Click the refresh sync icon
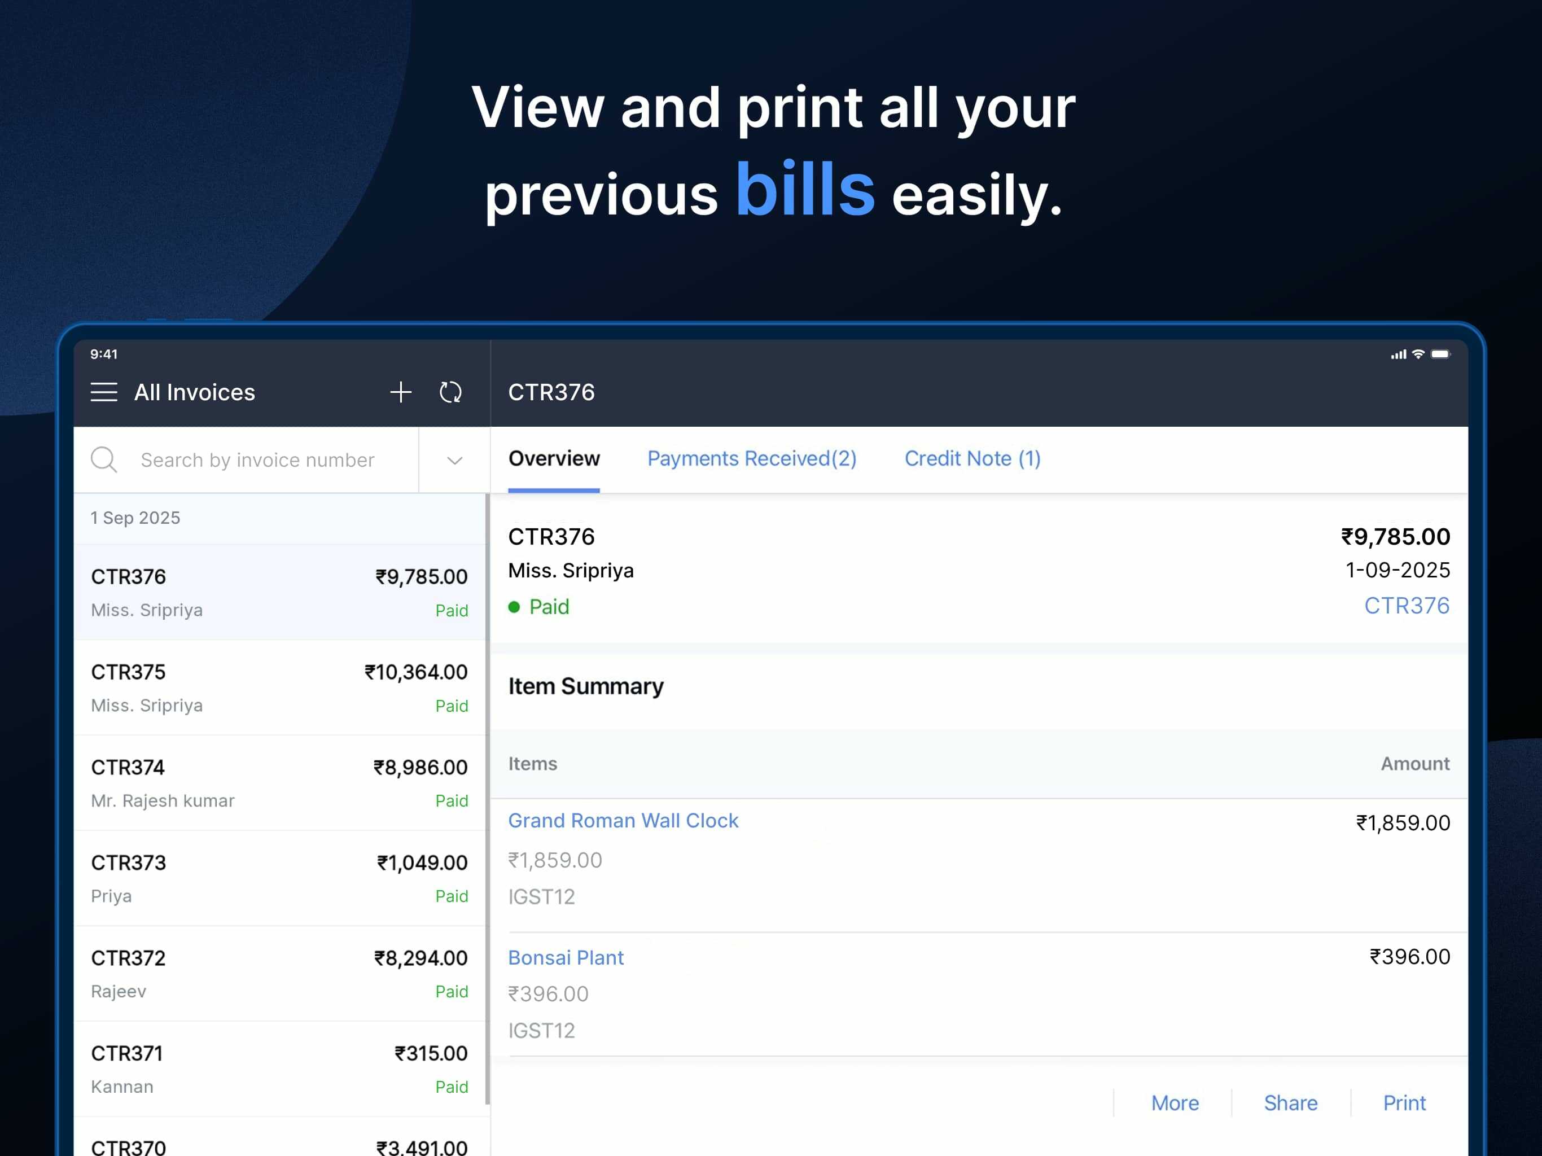The height and width of the screenshot is (1156, 1542). pos(450,392)
